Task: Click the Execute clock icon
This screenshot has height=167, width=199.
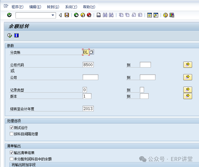Action: 10,35
